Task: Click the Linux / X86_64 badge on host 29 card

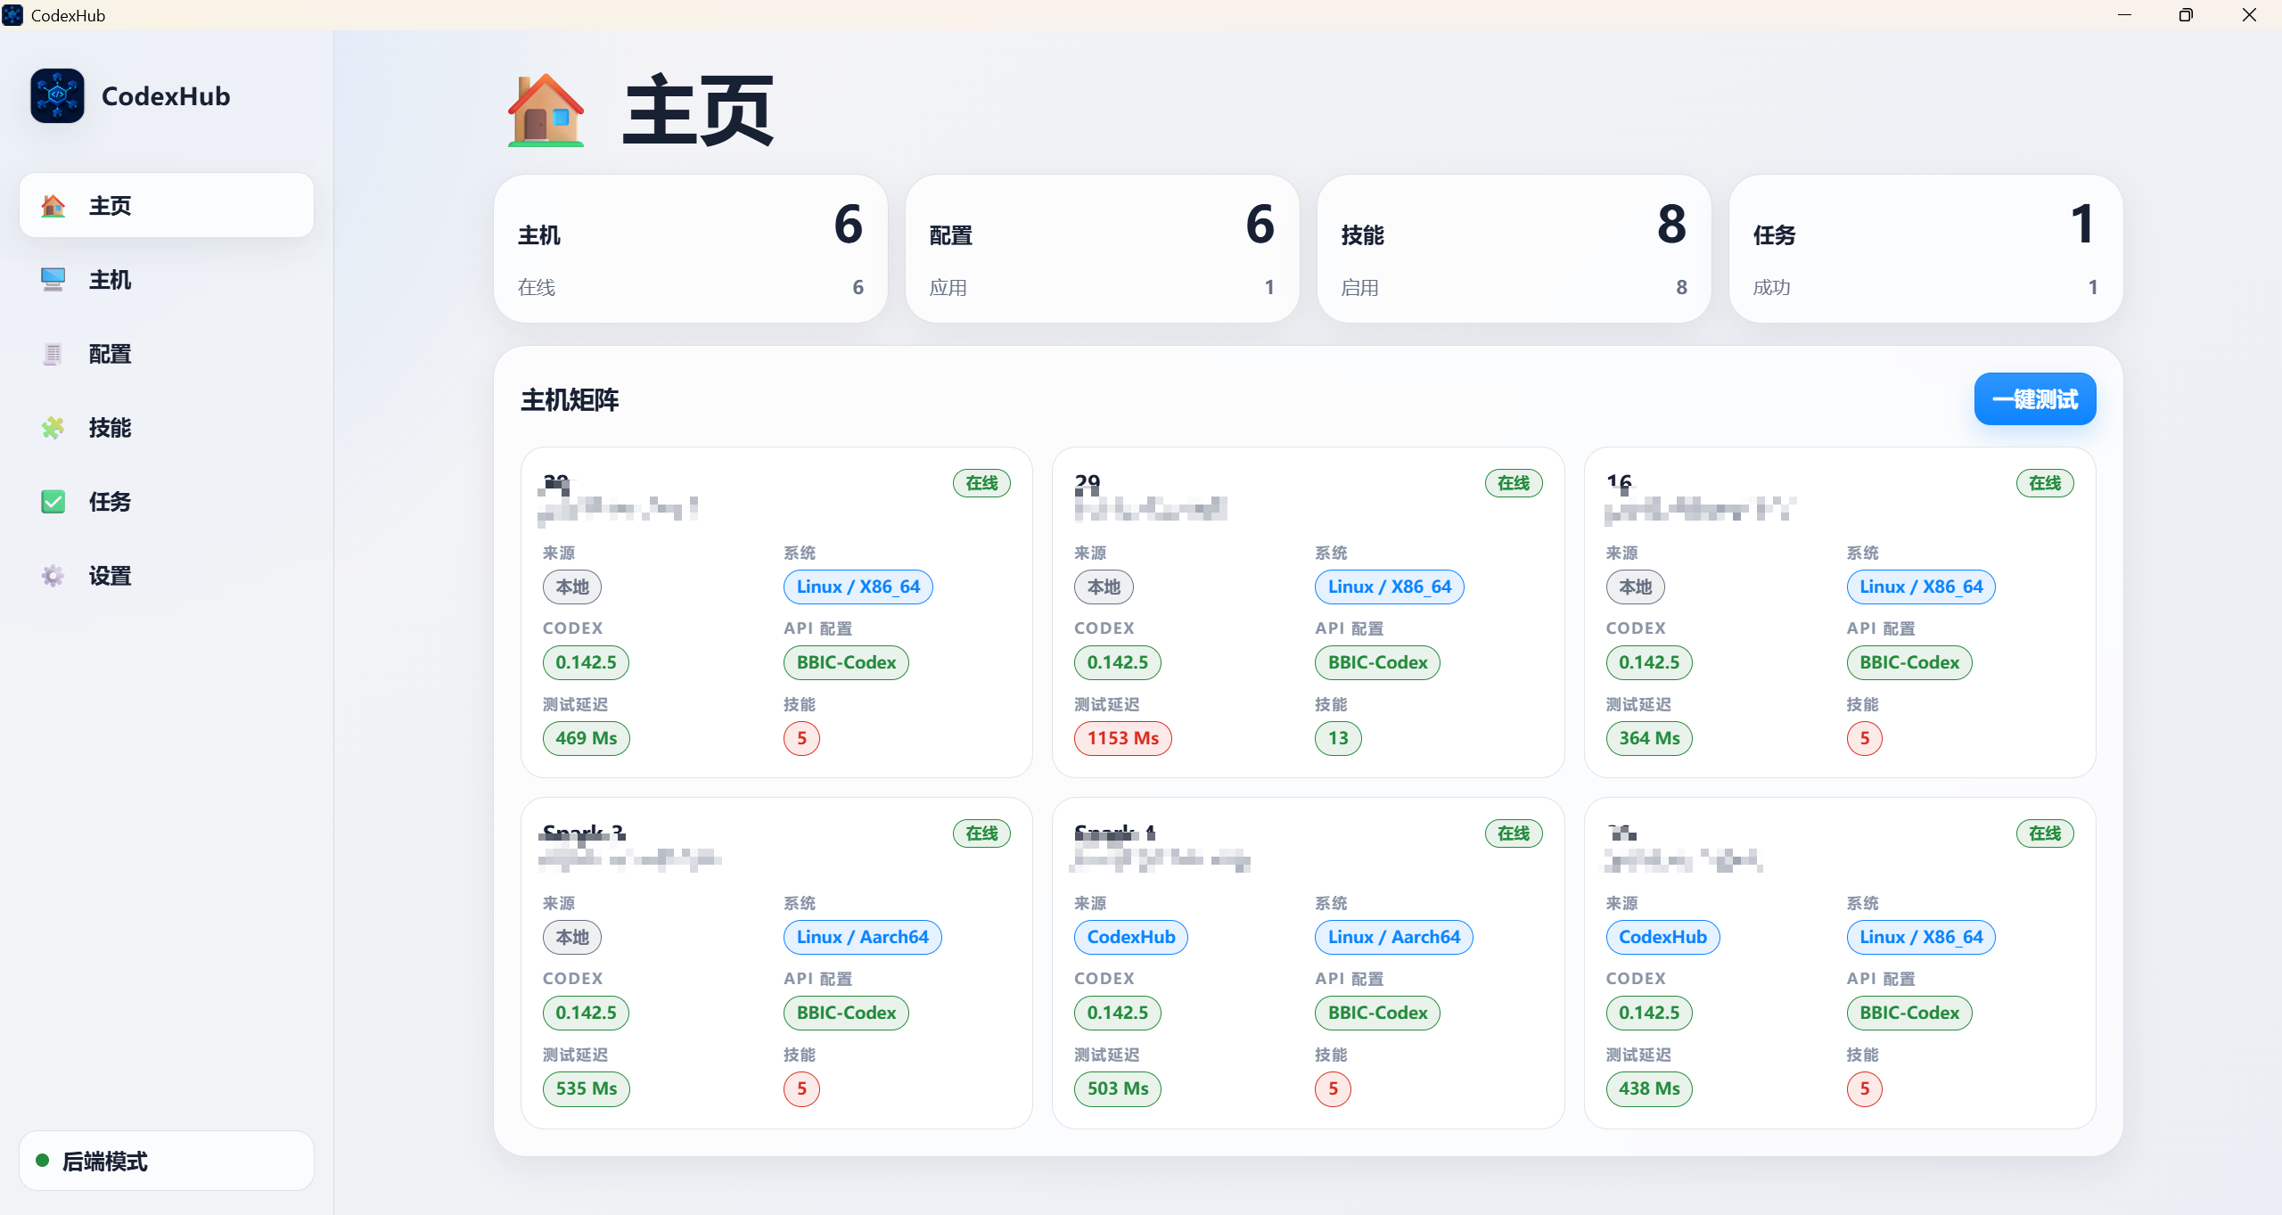Action: pos(1390,587)
